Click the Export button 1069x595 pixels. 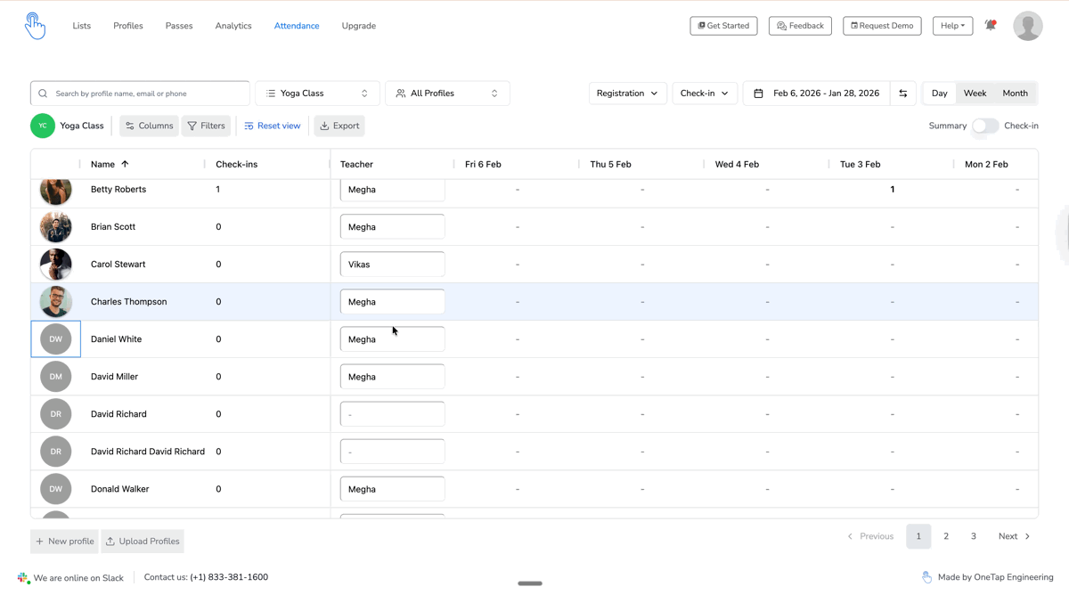[x=339, y=126]
